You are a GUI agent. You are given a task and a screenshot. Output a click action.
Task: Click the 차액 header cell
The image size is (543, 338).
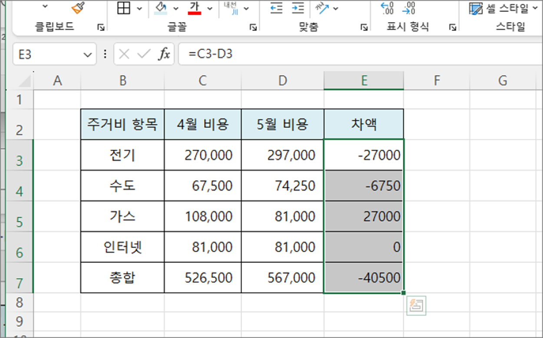tap(364, 125)
